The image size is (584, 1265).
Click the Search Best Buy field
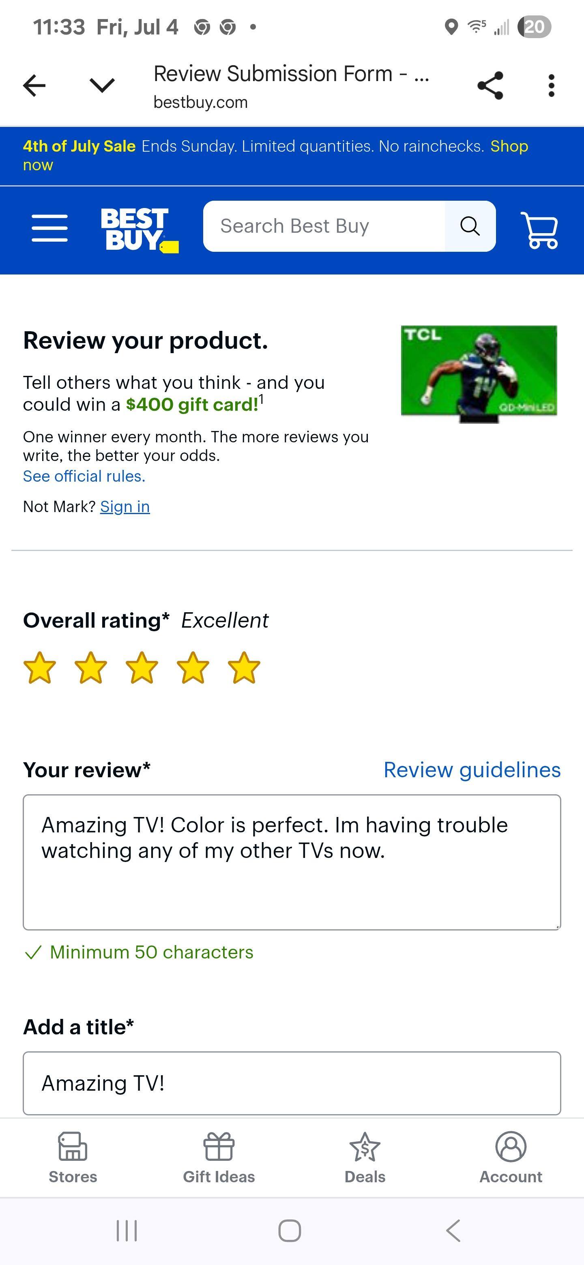[324, 226]
